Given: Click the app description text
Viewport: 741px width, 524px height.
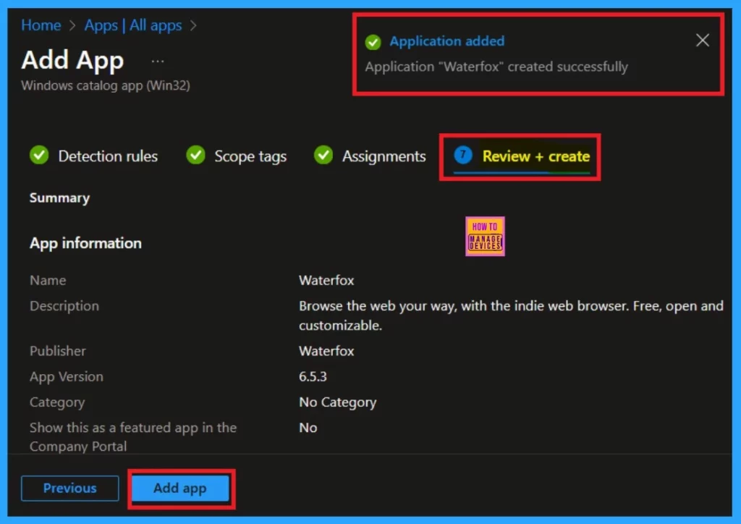Looking at the screenshot, I should pyautogui.click(x=511, y=316).
